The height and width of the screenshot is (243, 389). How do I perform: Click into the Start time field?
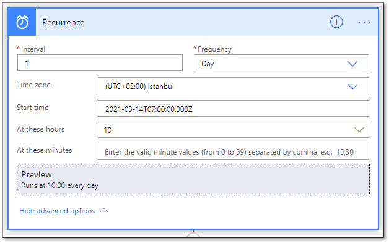[233, 109]
